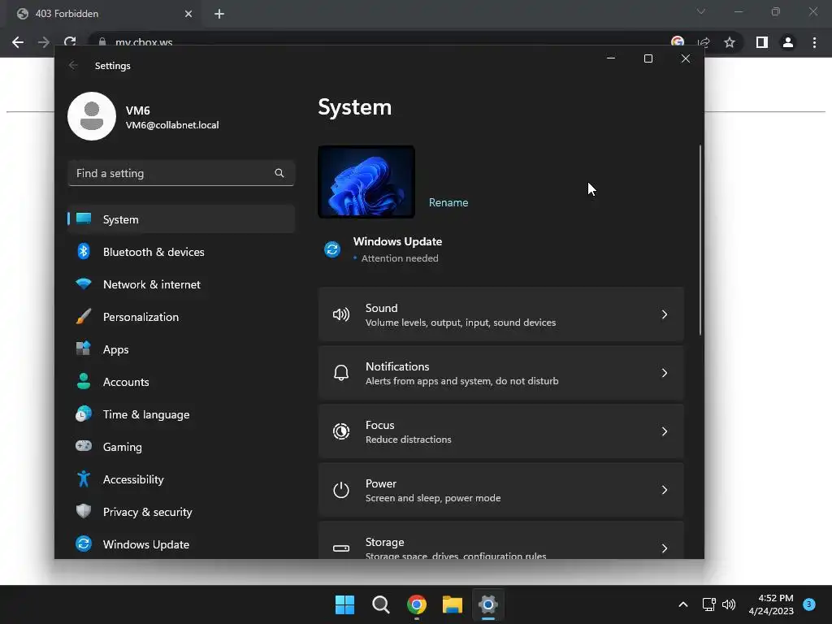This screenshot has width=832, height=624.
Task: Click the Accessibility figure icon
Action: point(84,479)
